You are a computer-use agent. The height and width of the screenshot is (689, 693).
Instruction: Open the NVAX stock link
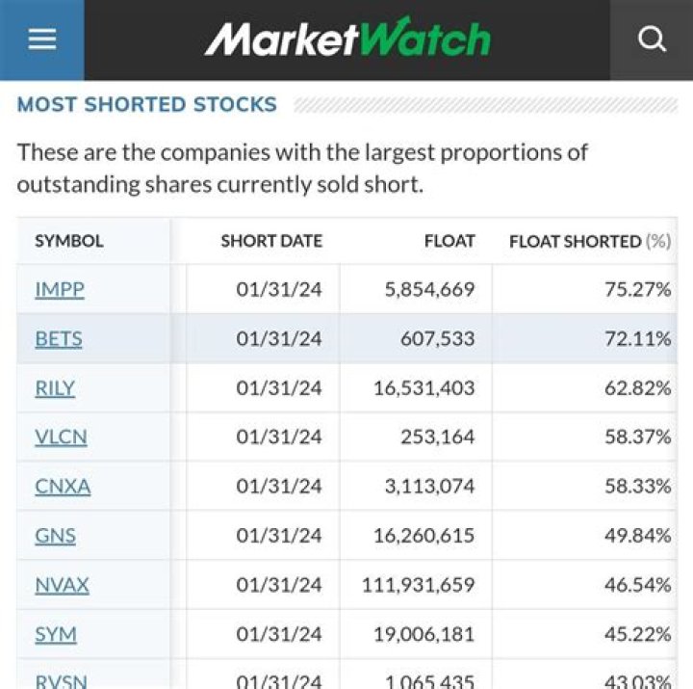point(62,585)
